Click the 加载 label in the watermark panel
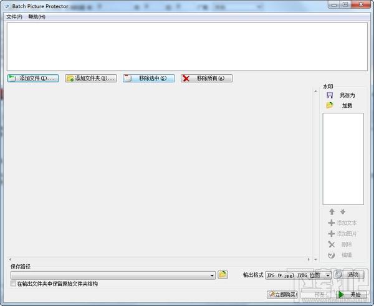 click(x=347, y=105)
